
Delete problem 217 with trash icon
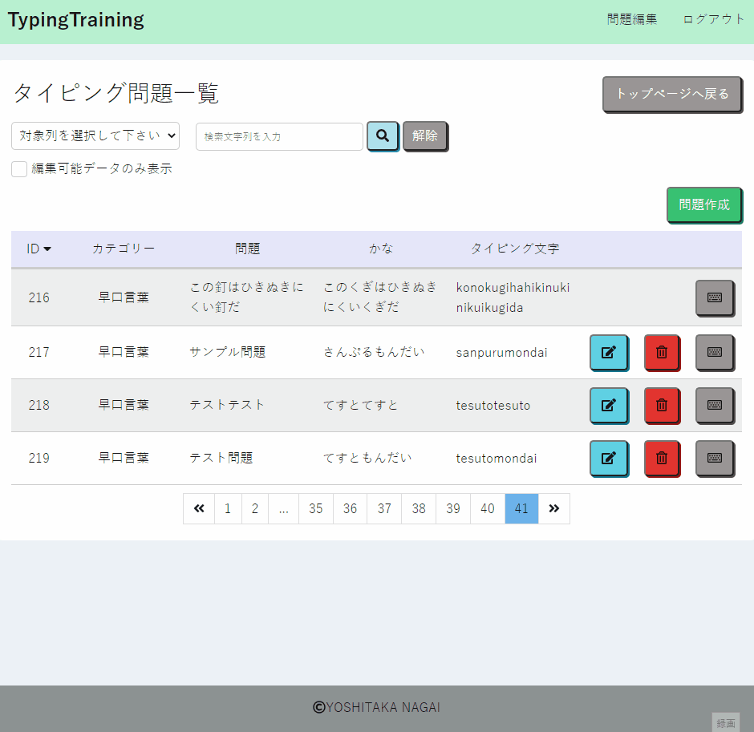click(662, 352)
